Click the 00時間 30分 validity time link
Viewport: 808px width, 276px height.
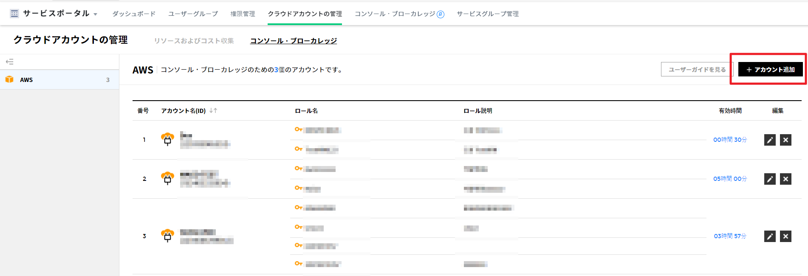pos(730,140)
